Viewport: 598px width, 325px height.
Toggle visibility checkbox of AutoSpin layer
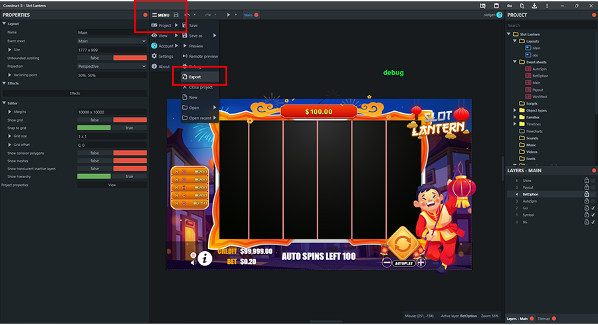(x=593, y=201)
